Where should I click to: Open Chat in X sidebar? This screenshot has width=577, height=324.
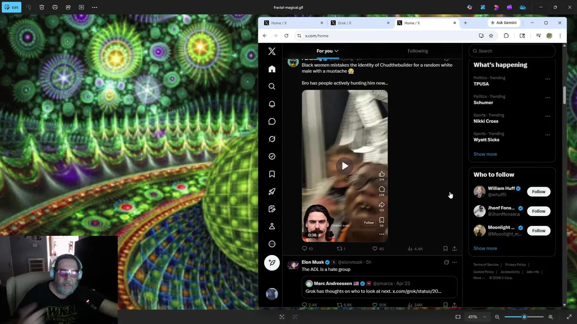(x=272, y=121)
